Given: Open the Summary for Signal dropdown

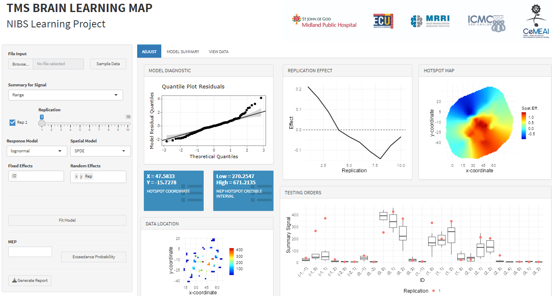Looking at the screenshot, I should (65, 95).
